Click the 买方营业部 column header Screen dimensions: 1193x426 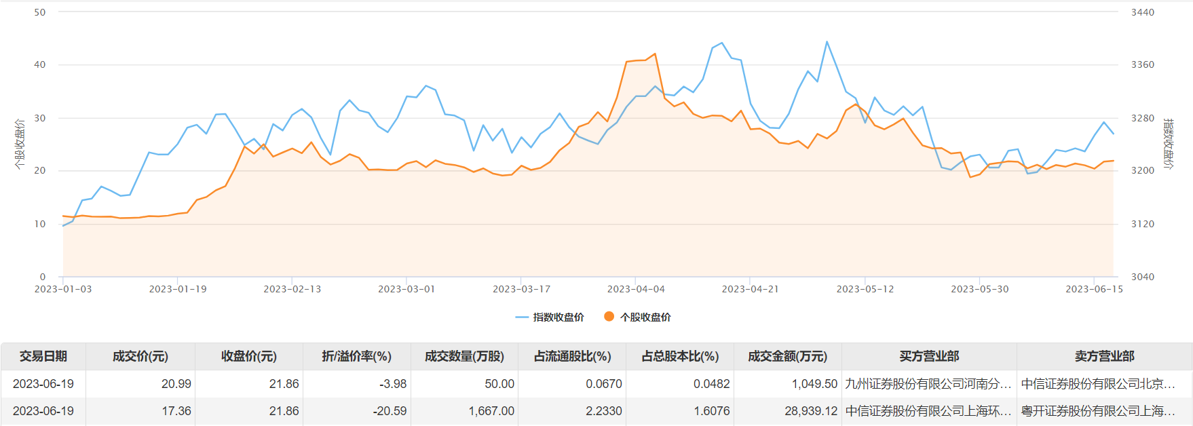tap(930, 356)
